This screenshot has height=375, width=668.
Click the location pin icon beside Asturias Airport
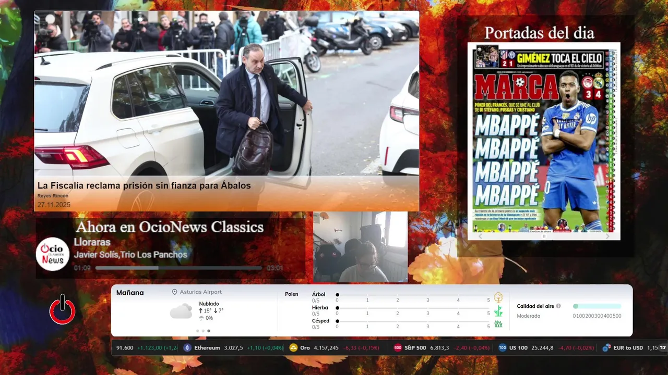click(175, 292)
